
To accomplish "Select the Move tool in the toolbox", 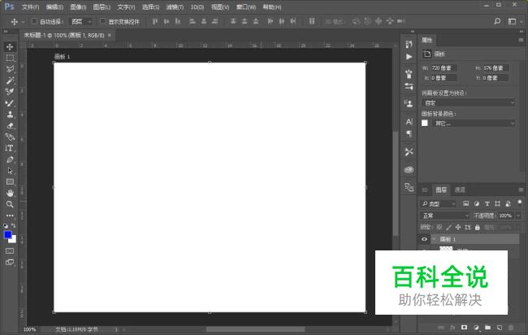I will coord(10,46).
